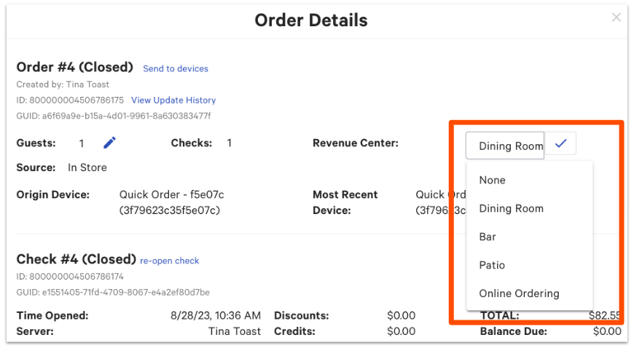The image size is (634, 348).
Task: Select None from the revenue center list
Action: (492, 180)
